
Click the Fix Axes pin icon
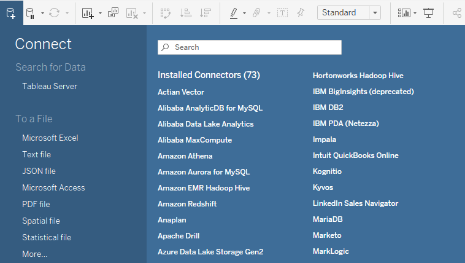tap(301, 13)
